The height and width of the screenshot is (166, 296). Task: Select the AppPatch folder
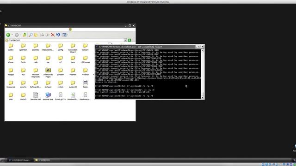[x=23, y=47]
